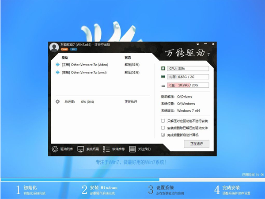Screen dimensions: 265x199
Task: Toggle 完成后重新启动计算机 checkbox
Action: click(x=163, y=135)
